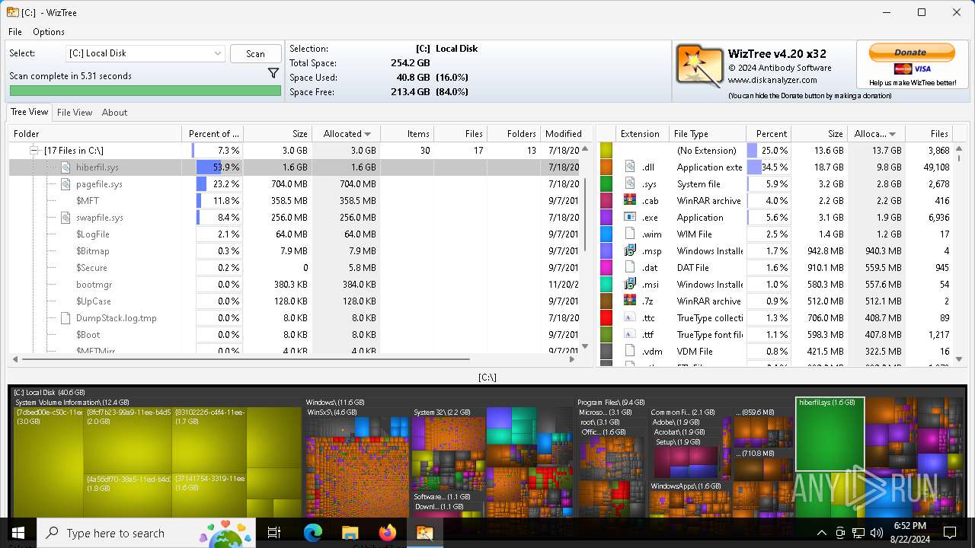
Task: Open the Options menu
Action: point(49,32)
